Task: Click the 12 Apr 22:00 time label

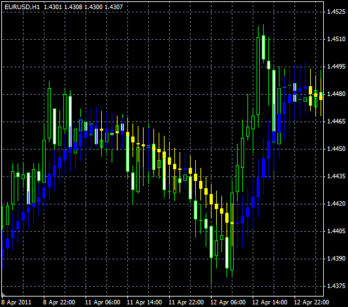Action: tap(311, 302)
